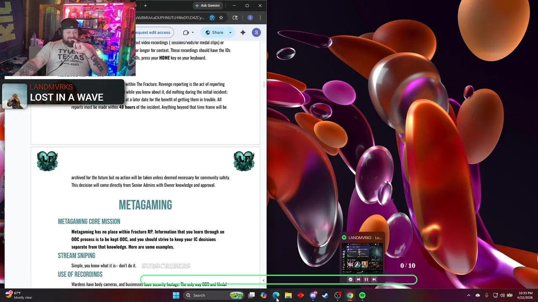Bookmark this page with the star icon
This screenshot has height=302, width=538.
click(221, 18)
